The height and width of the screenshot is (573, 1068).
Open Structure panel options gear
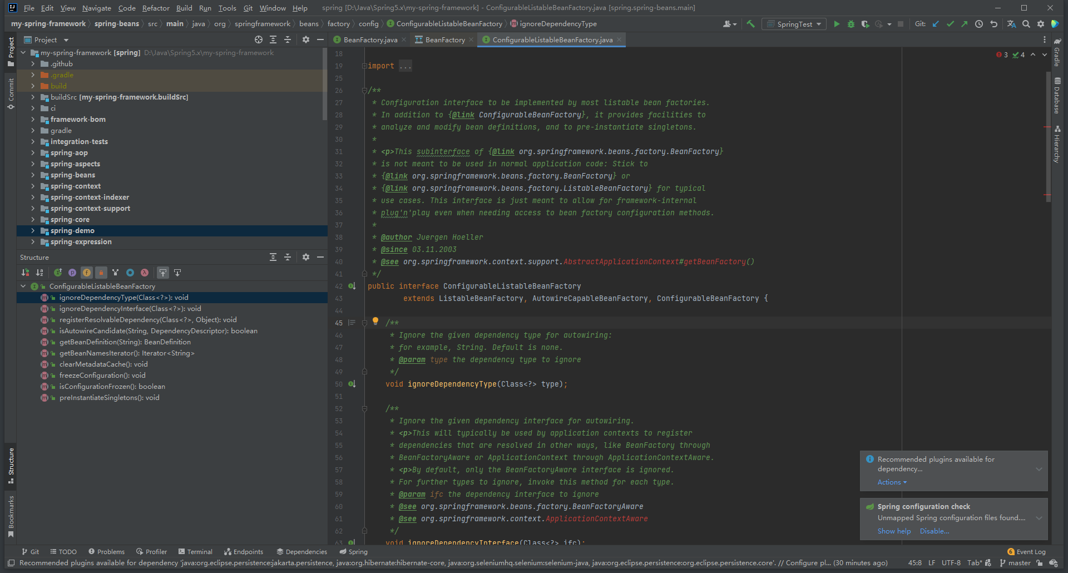pos(305,257)
